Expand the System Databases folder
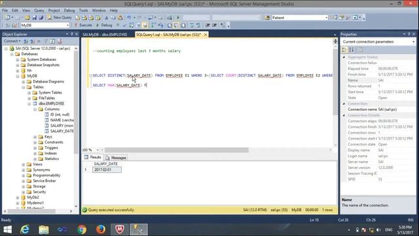Screen dimensions: 419x236 coord(18,60)
